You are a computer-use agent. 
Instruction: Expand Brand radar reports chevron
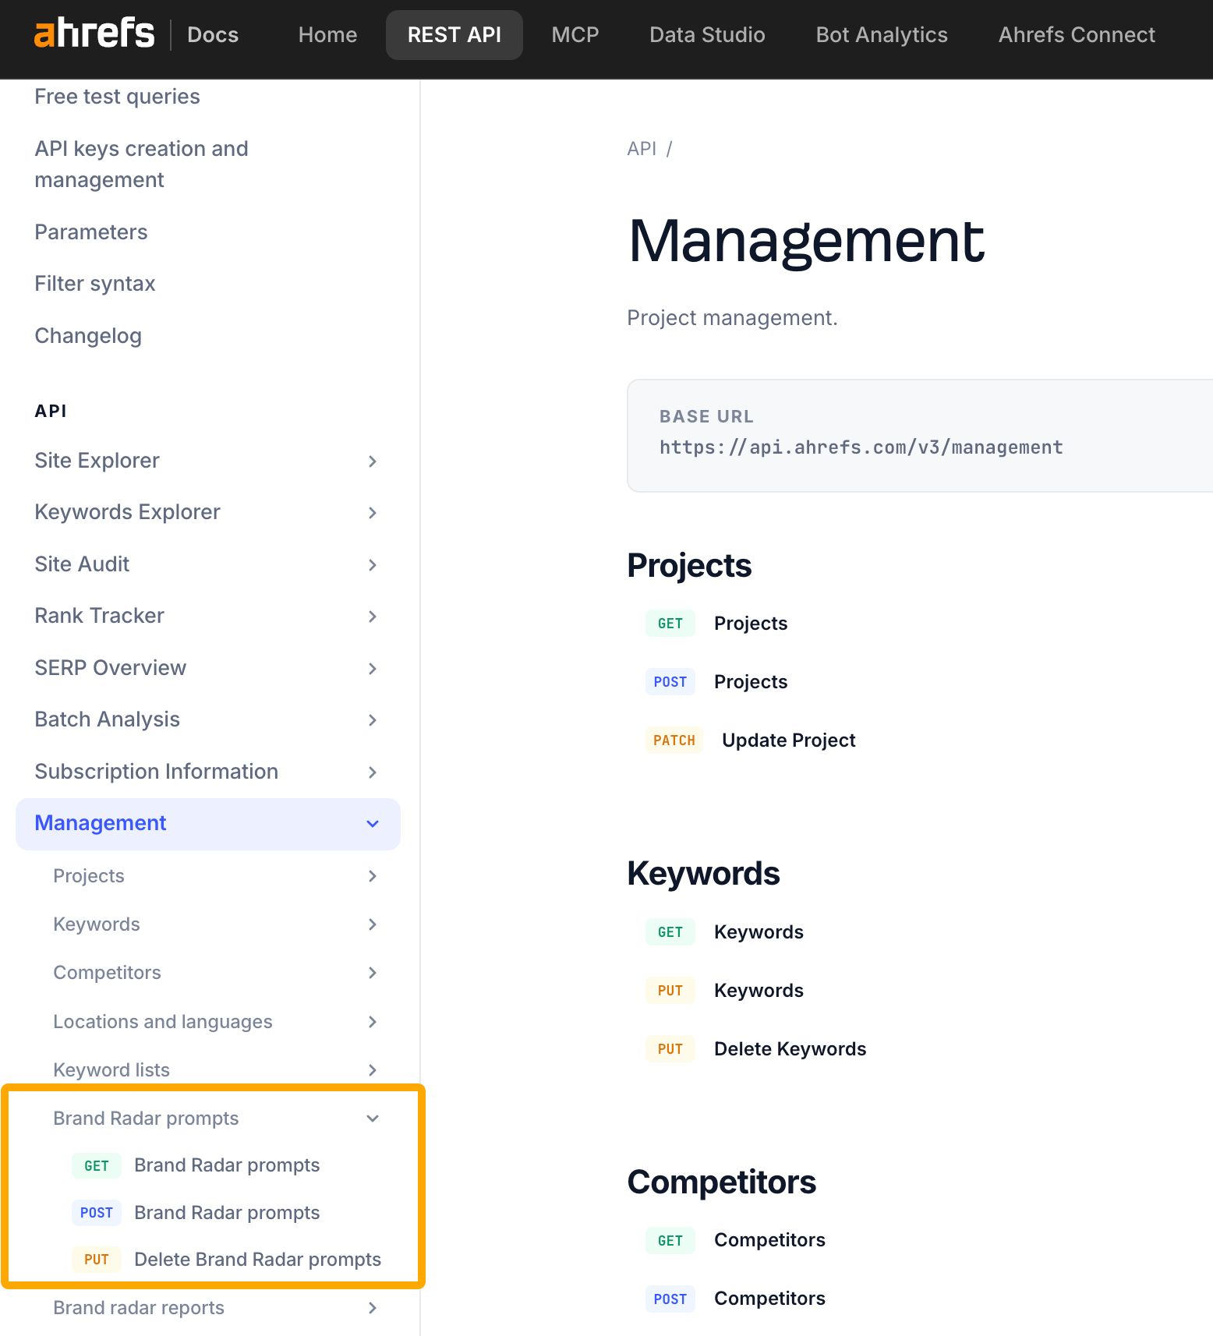point(373,1308)
